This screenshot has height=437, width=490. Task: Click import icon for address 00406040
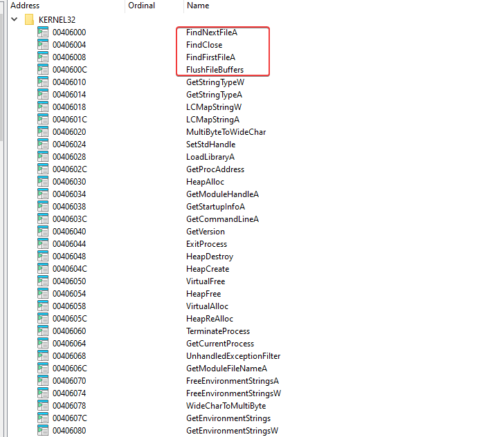43,232
